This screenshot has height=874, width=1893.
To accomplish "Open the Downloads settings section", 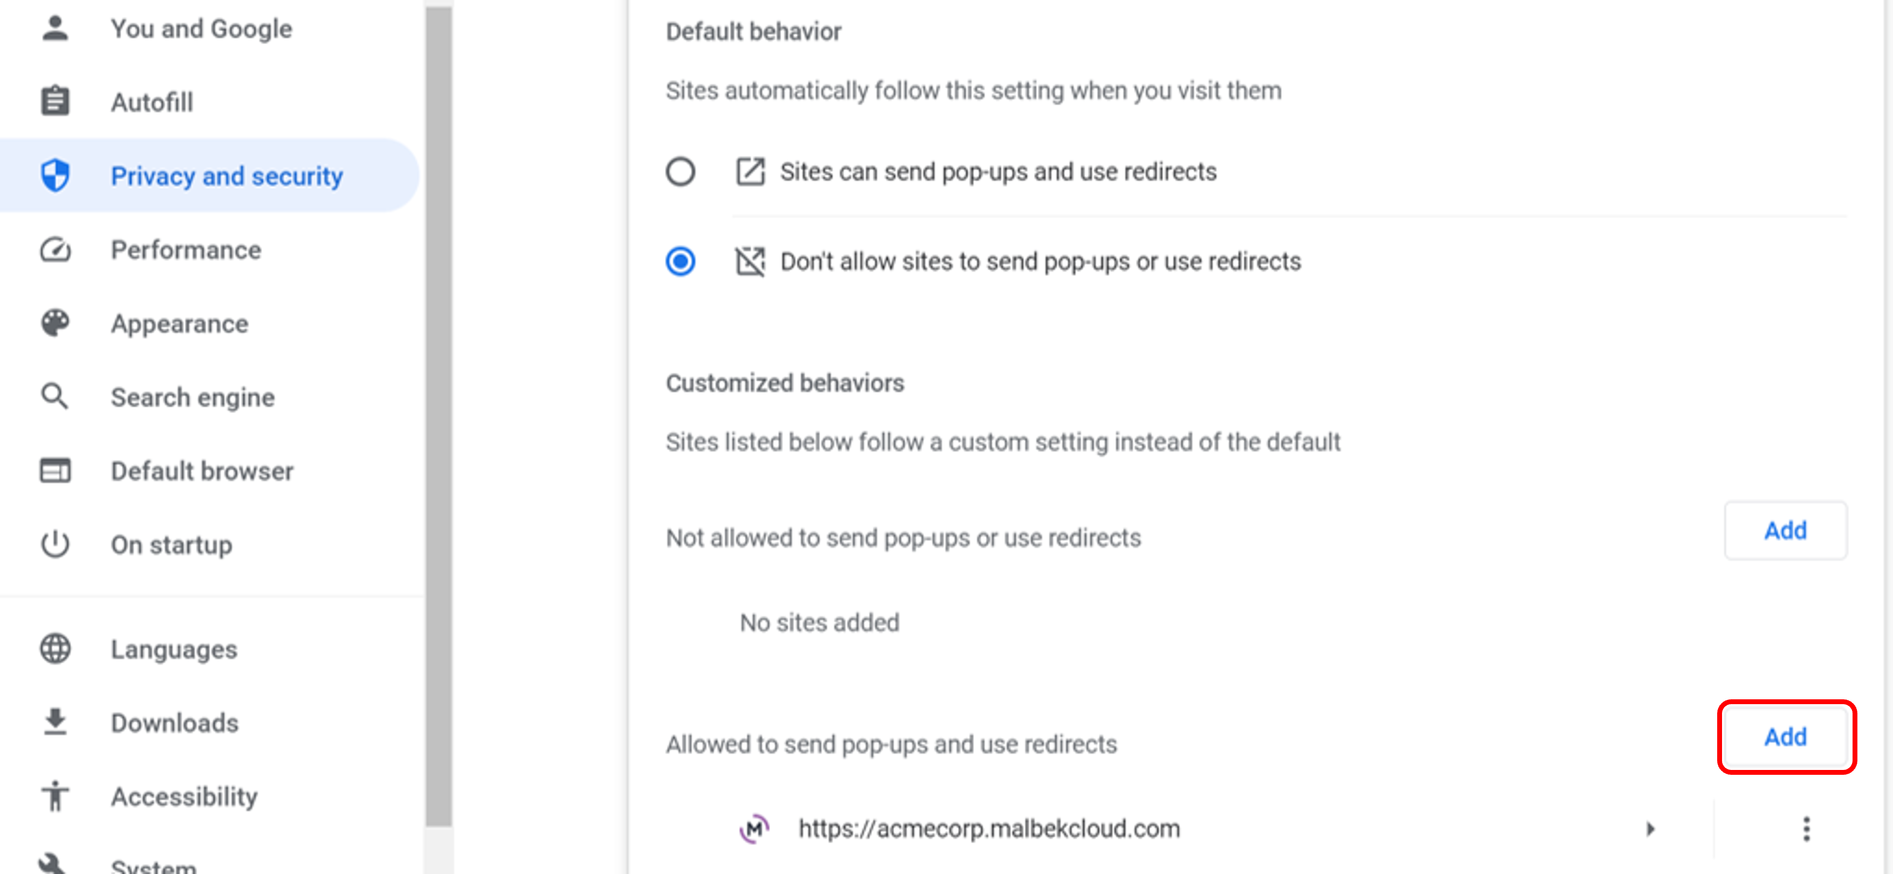I will coord(174,722).
